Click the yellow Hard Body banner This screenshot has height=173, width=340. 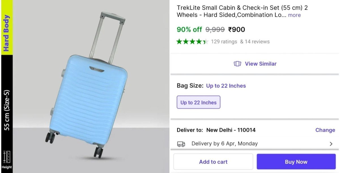pyautogui.click(x=7, y=33)
